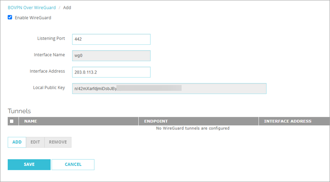Click the NAME column header

(78, 121)
